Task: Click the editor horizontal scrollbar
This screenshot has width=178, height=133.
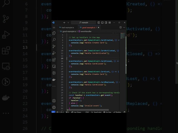Action: coord(88,110)
